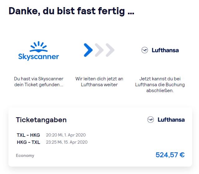The height and width of the screenshot is (174, 199).
Task: Click the 'Du hast via Skyscanner' caption
Action: (39, 82)
